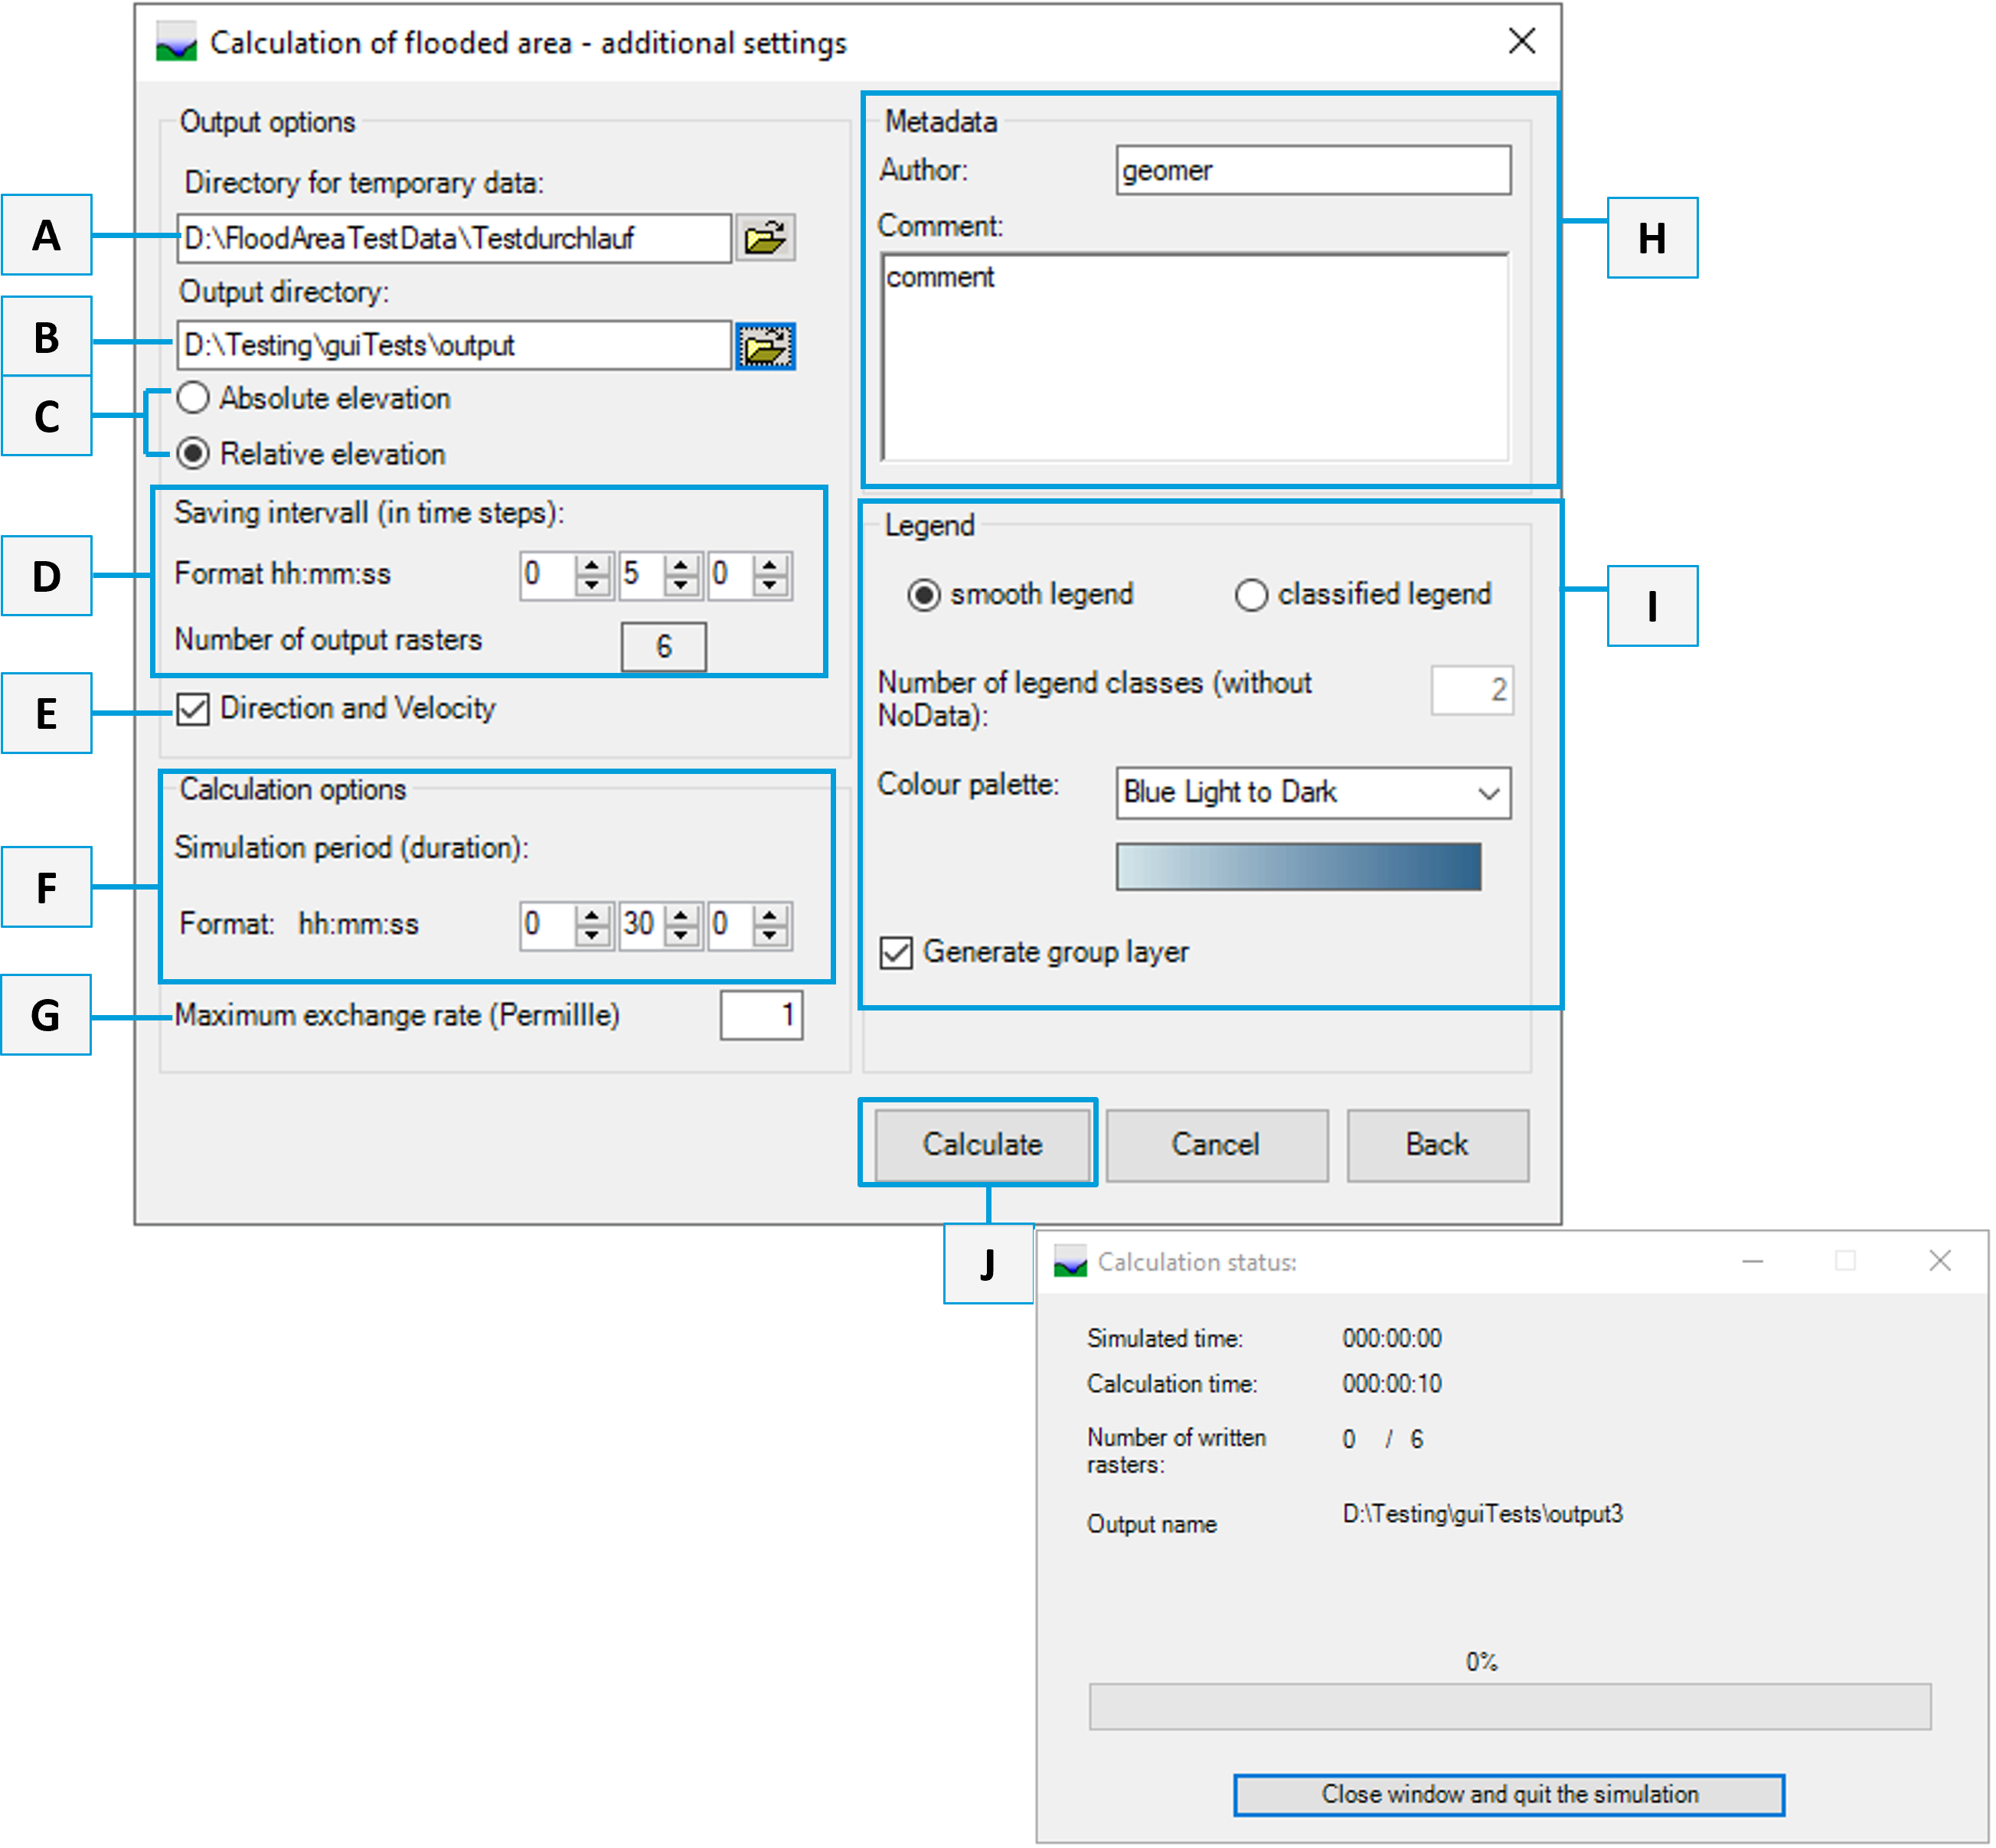
Task: Choose classified legend option
Action: [x=1251, y=595]
